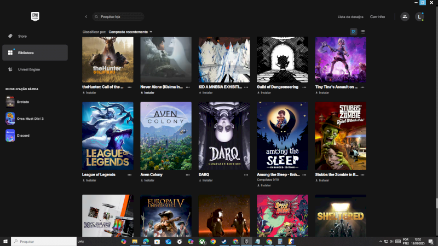This screenshot has width=438, height=246.
Task: Open the user profile avatar menu
Action: (x=419, y=17)
